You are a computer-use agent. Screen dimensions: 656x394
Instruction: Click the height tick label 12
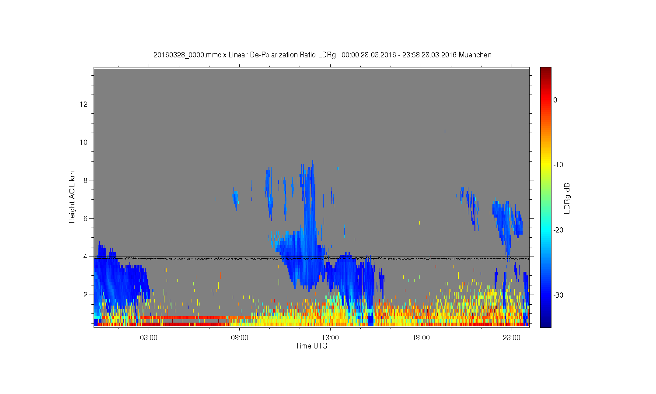click(84, 104)
